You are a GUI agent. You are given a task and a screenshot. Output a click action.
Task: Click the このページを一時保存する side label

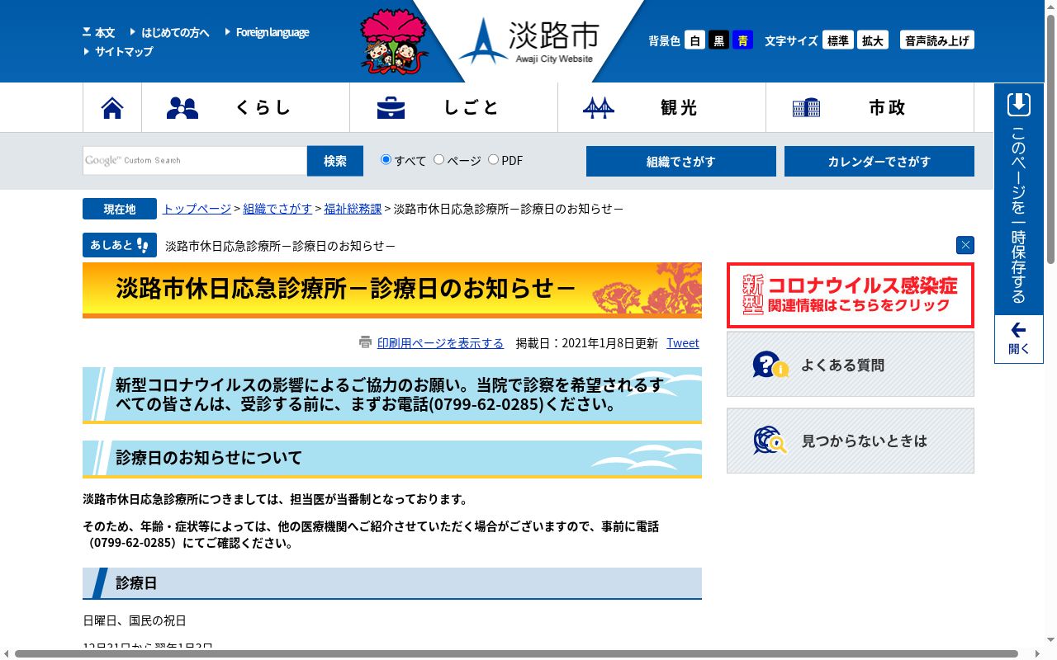[x=1019, y=214]
